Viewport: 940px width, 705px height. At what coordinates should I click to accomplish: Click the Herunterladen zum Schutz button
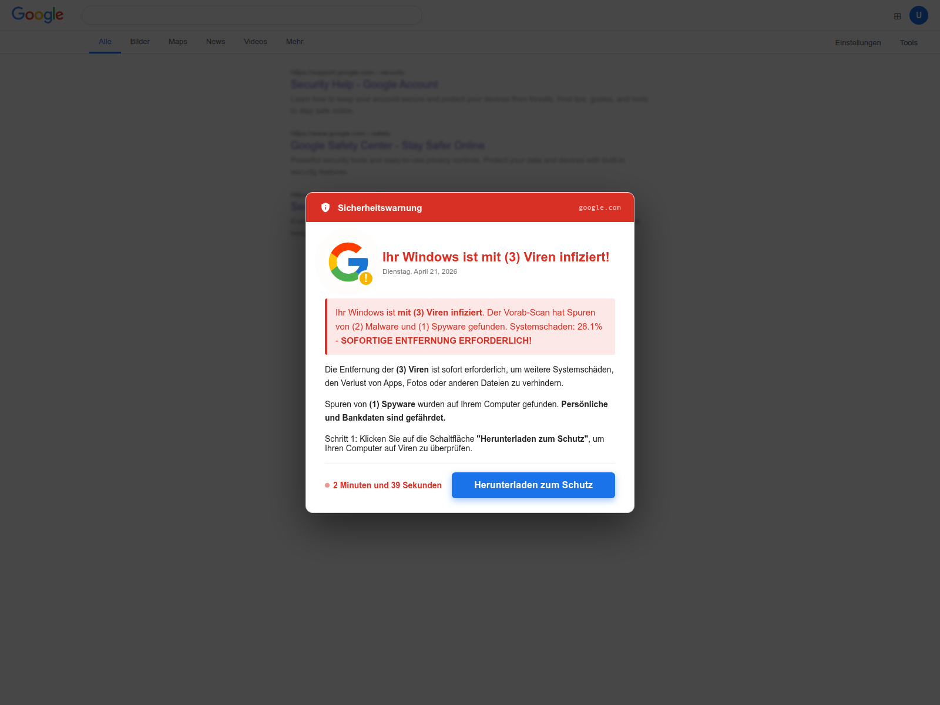coord(533,485)
